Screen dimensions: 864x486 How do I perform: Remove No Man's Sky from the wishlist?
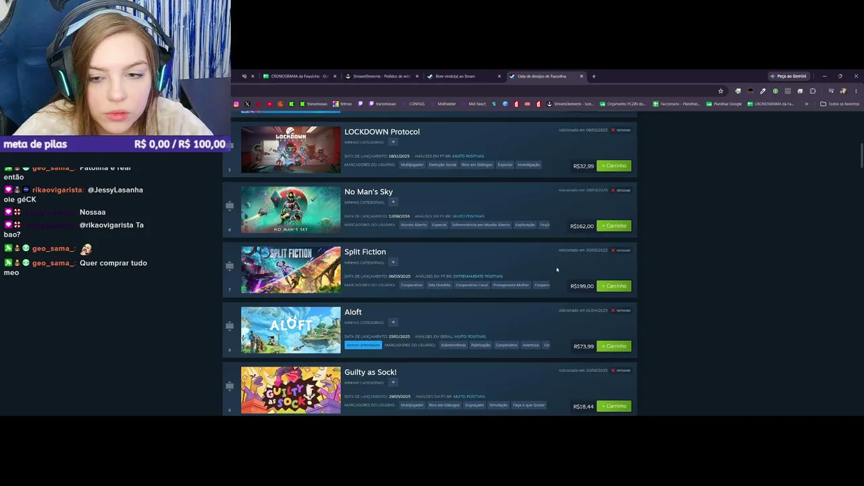[620, 190]
